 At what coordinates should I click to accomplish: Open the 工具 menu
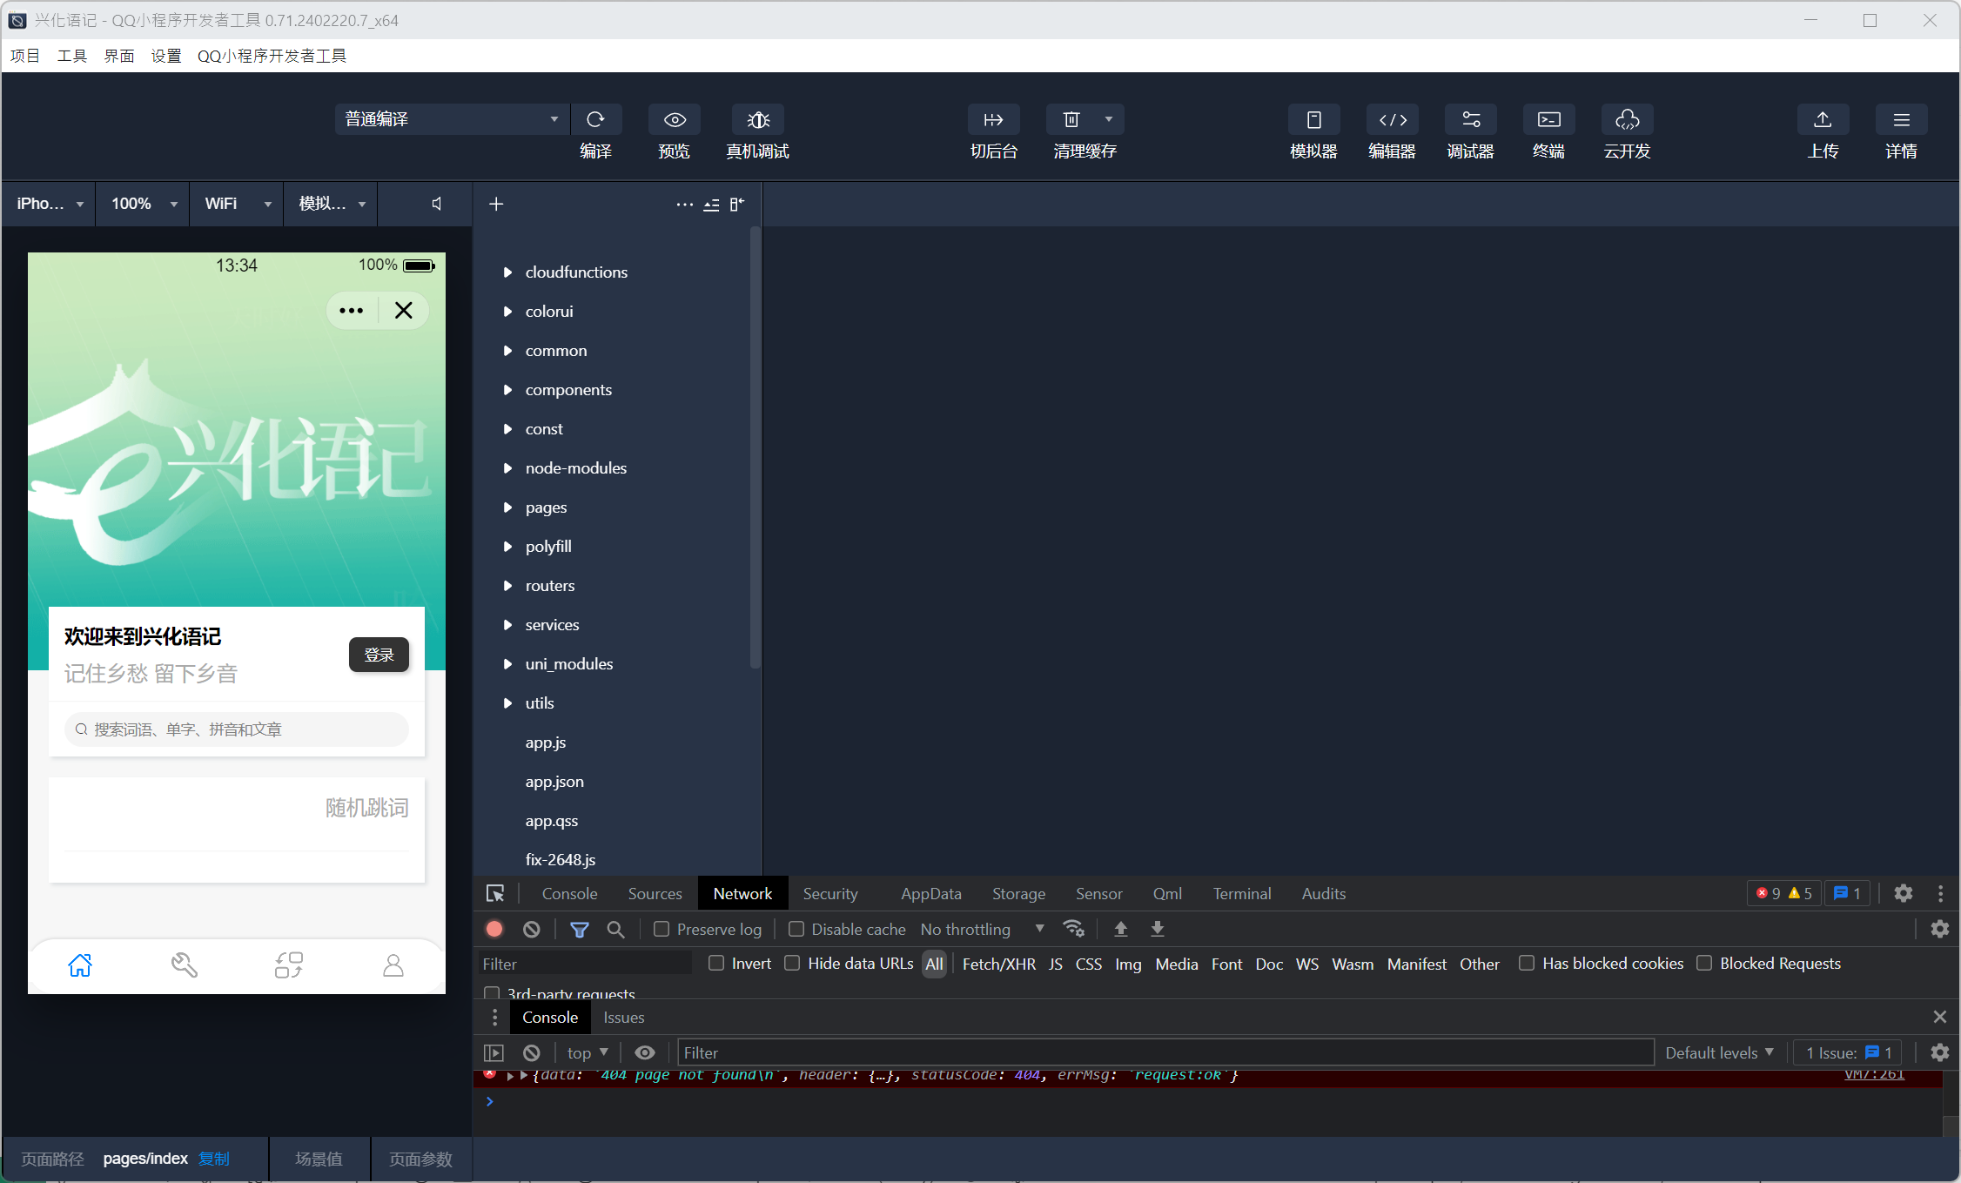pyautogui.click(x=71, y=56)
